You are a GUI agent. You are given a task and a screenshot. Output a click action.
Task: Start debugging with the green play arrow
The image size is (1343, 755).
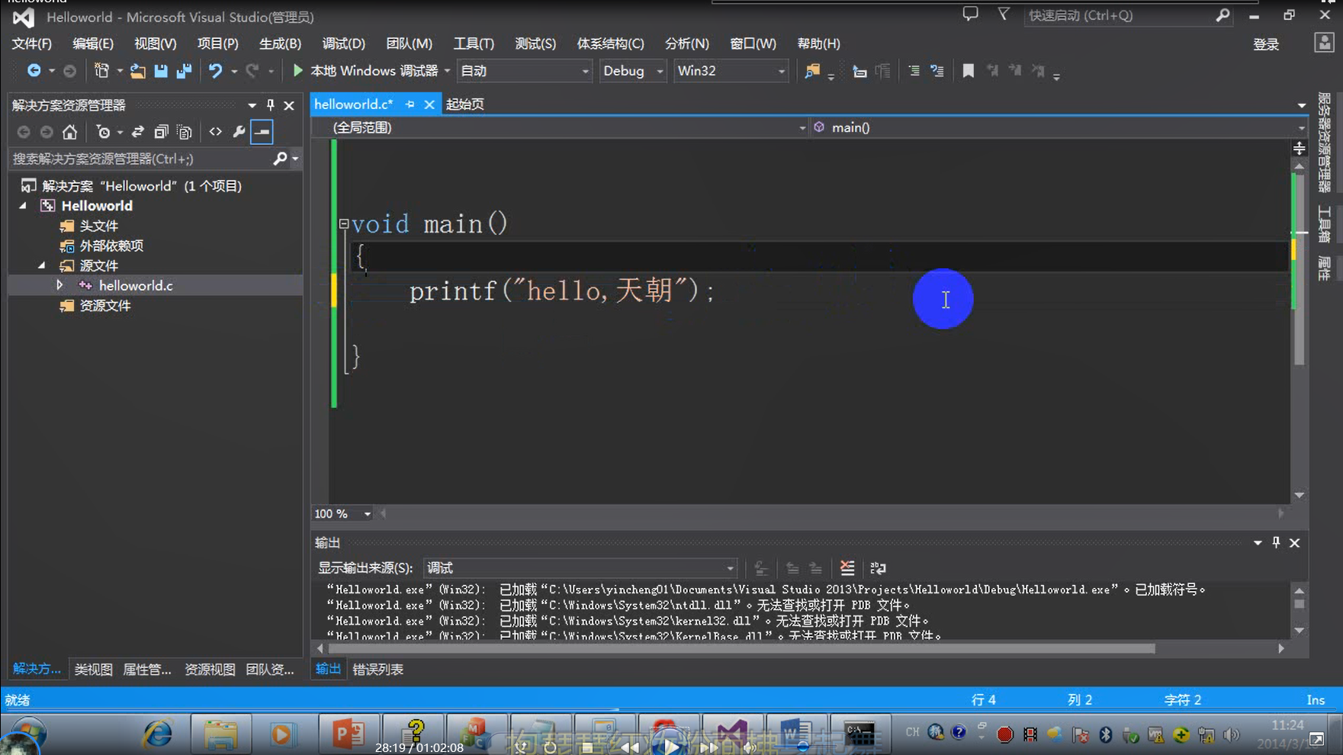click(x=297, y=71)
